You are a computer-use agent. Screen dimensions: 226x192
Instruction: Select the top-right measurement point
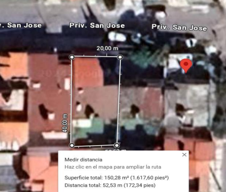pos(120,57)
